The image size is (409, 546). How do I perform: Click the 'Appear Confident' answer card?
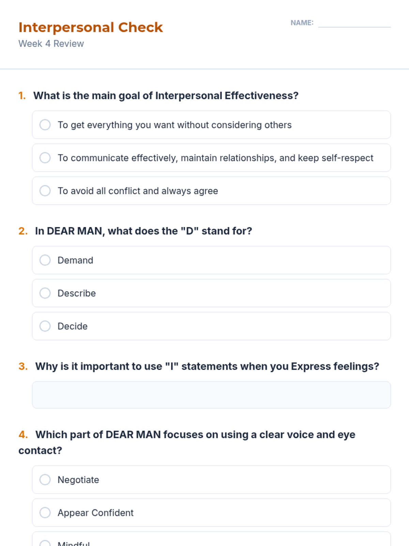pyautogui.click(x=211, y=513)
